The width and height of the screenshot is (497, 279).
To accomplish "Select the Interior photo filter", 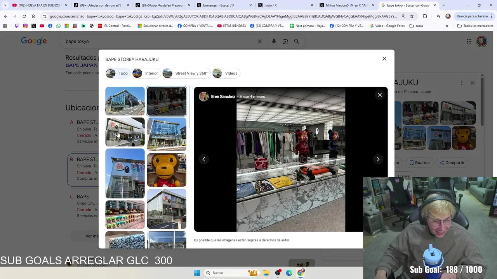I will 146,73.
